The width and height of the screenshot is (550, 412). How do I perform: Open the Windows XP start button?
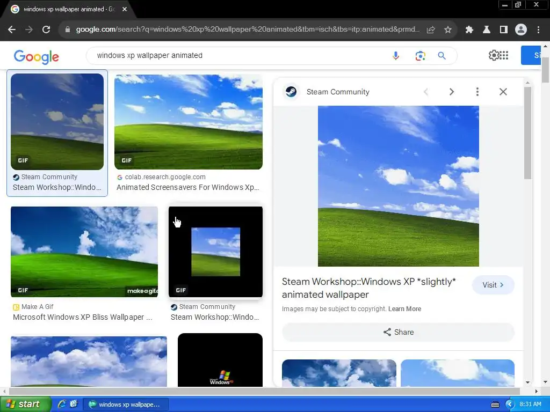(25, 404)
